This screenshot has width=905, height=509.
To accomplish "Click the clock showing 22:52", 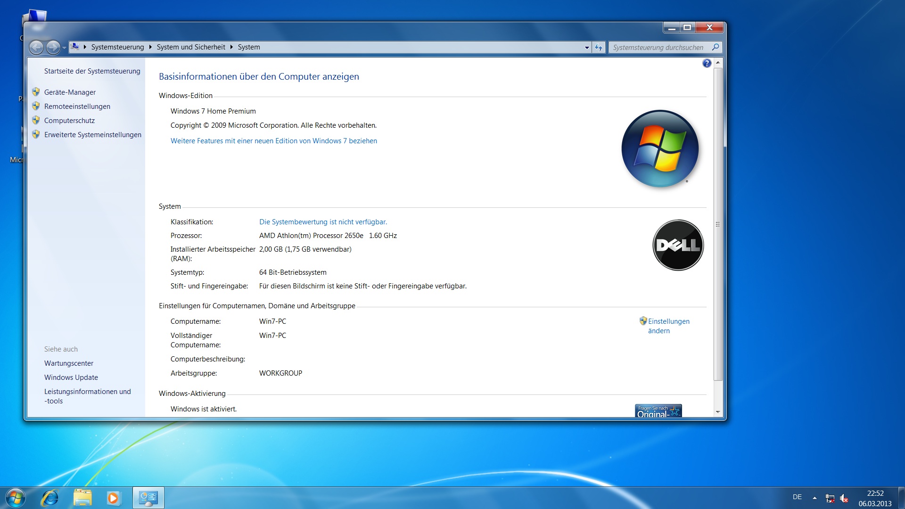I will click(875, 493).
